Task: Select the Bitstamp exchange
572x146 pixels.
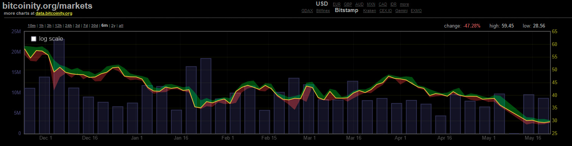Action: [x=347, y=10]
